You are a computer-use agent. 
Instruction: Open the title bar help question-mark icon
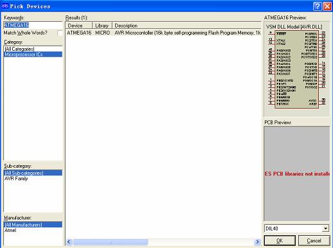point(317,6)
